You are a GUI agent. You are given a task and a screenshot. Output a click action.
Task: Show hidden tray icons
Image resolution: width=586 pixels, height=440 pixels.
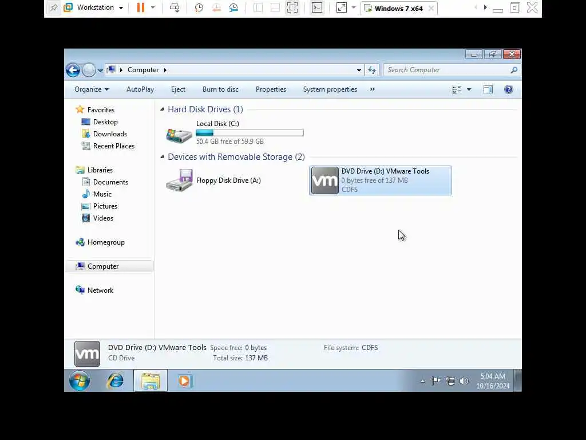pos(423,381)
